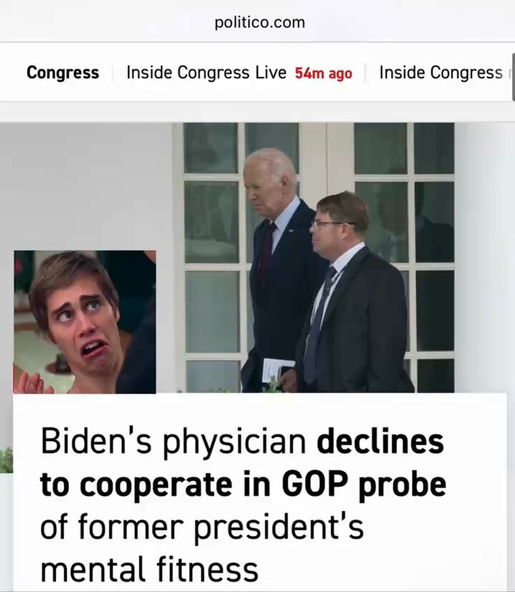This screenshot has height=592, width=515.
Task: Open the headline starting Biden's physician
Action: [243, 505]
